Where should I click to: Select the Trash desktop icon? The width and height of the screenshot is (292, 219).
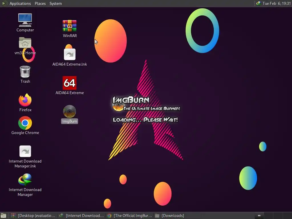click(x=25, y=72)
